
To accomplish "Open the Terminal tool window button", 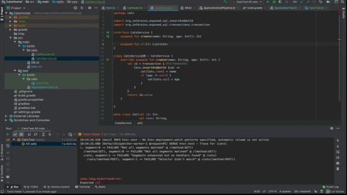I will tap(82, 187).
